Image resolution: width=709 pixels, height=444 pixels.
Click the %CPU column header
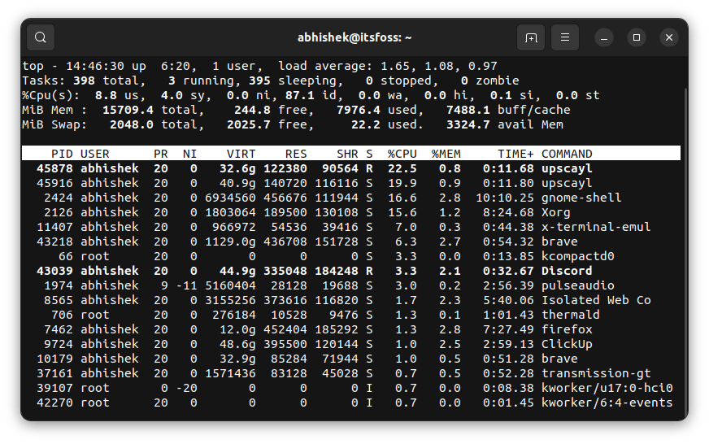tap(402, 154)
